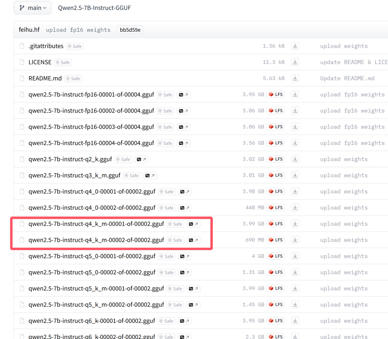Open the feihu.hf author profile
This screenshot has width=388, height=339.
[29, 30]
